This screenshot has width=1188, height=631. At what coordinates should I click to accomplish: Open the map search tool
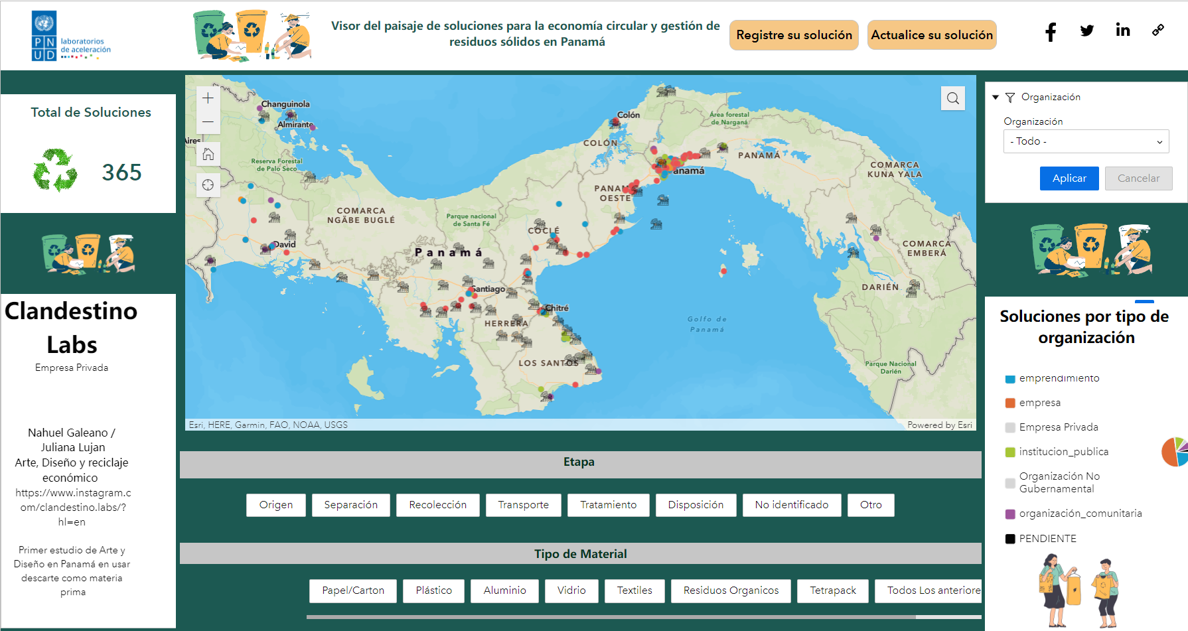point(953,98)
